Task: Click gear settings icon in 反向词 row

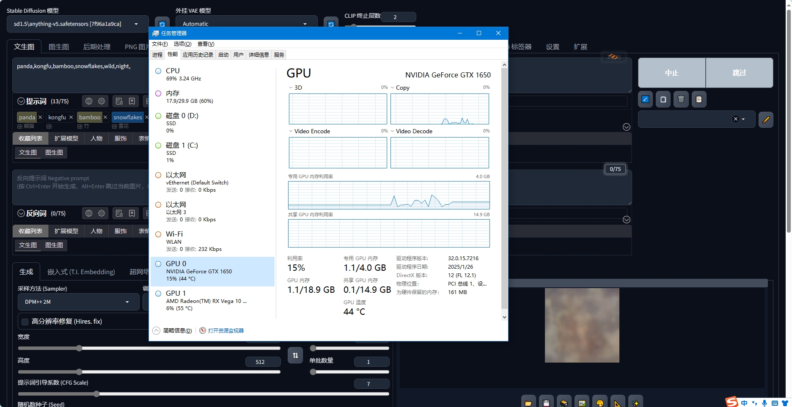Action: pyautogui.click(x=102, y=213)
